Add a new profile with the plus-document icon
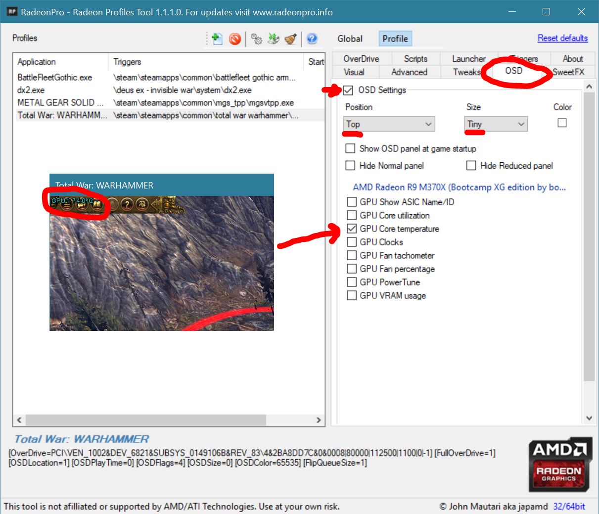This screenshot has width=599, height=514. coord(217,39)
